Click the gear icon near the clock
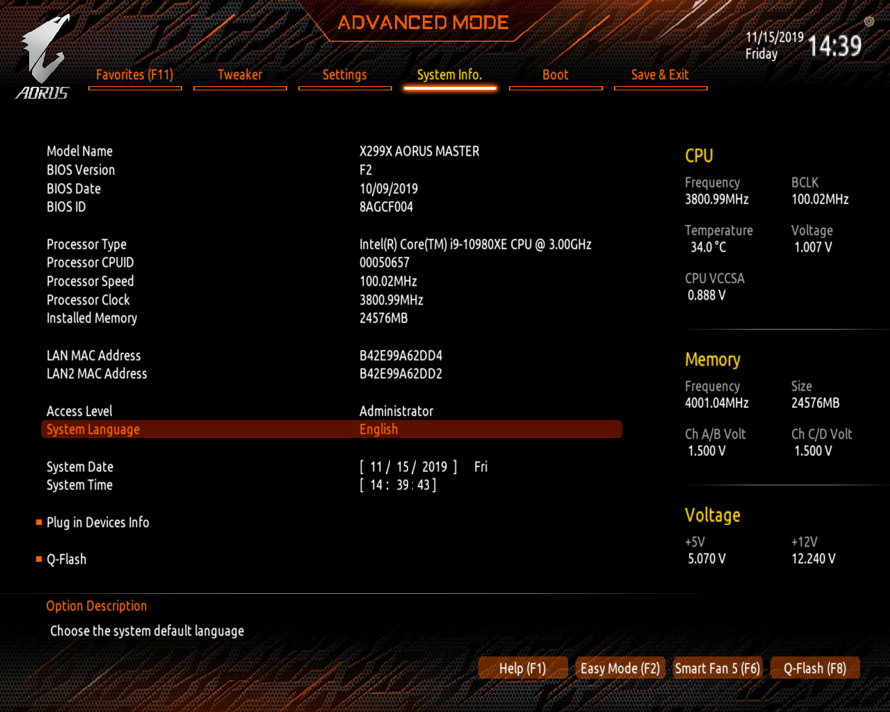This screenshot has width=890, height=712. point(869,22)
